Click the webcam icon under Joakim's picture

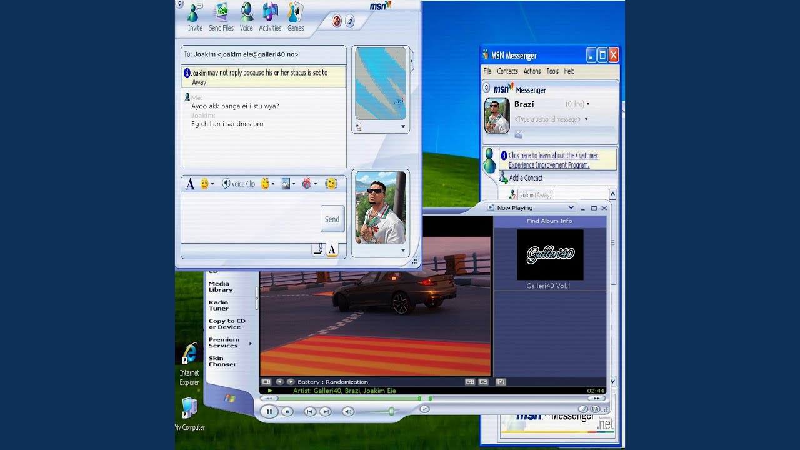359,126
